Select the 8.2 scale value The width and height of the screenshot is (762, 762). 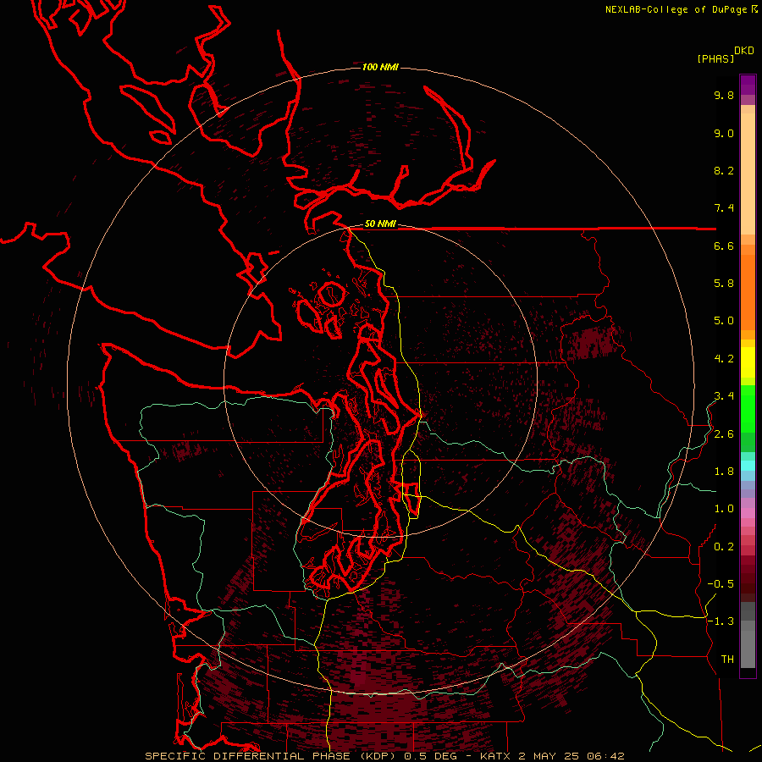pyautogui.click(x=724, y=170)
